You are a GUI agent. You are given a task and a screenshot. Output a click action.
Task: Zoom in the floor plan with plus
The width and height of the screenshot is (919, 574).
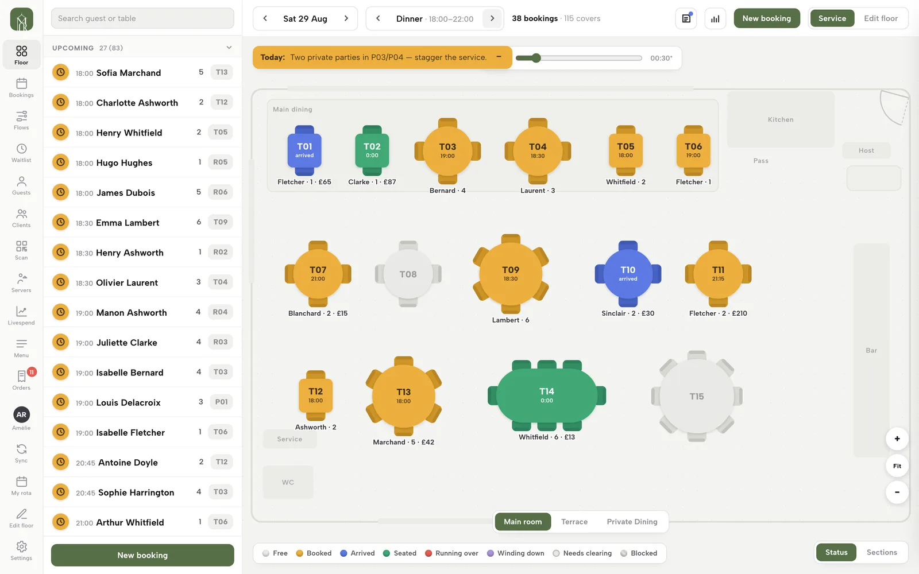[x=897, y=439]
